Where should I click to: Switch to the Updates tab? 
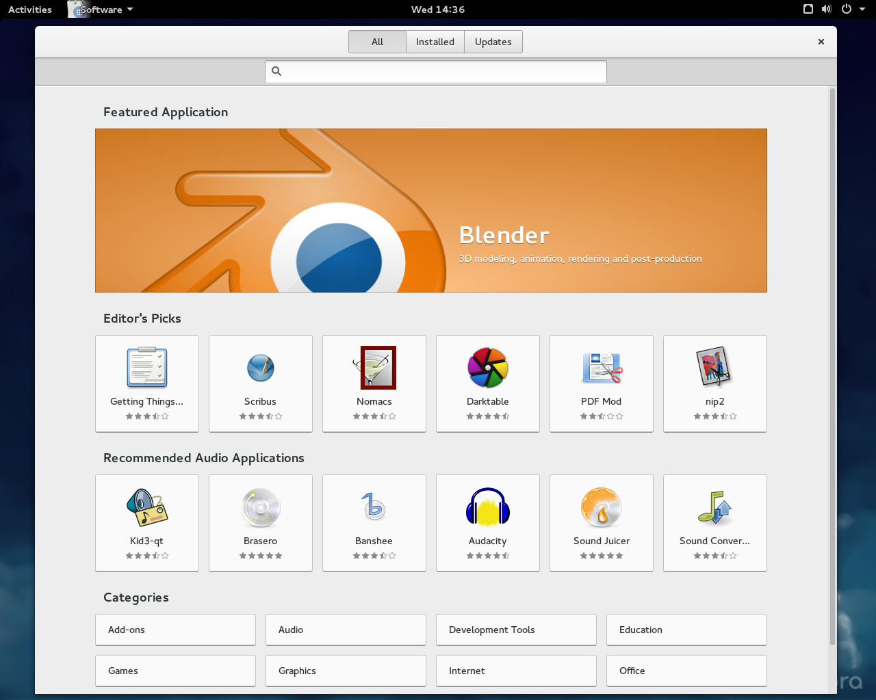point(493,42)
